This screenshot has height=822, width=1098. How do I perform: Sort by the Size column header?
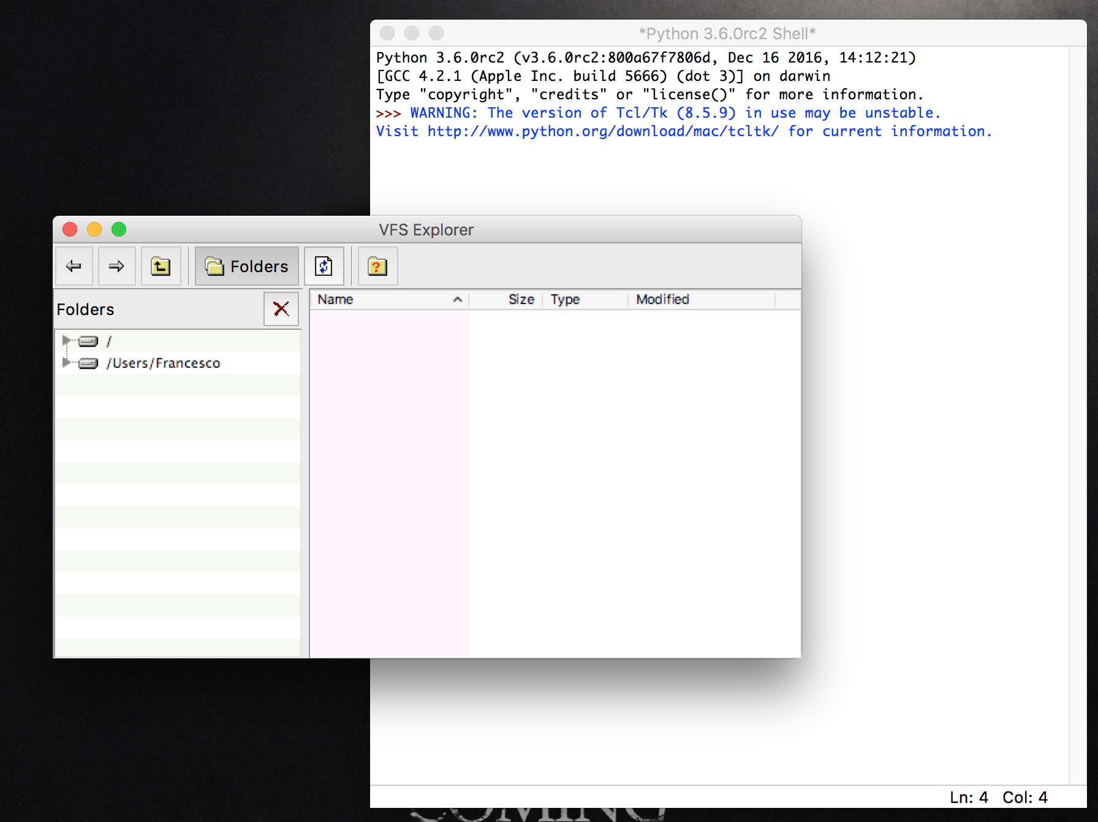point(521,299)
